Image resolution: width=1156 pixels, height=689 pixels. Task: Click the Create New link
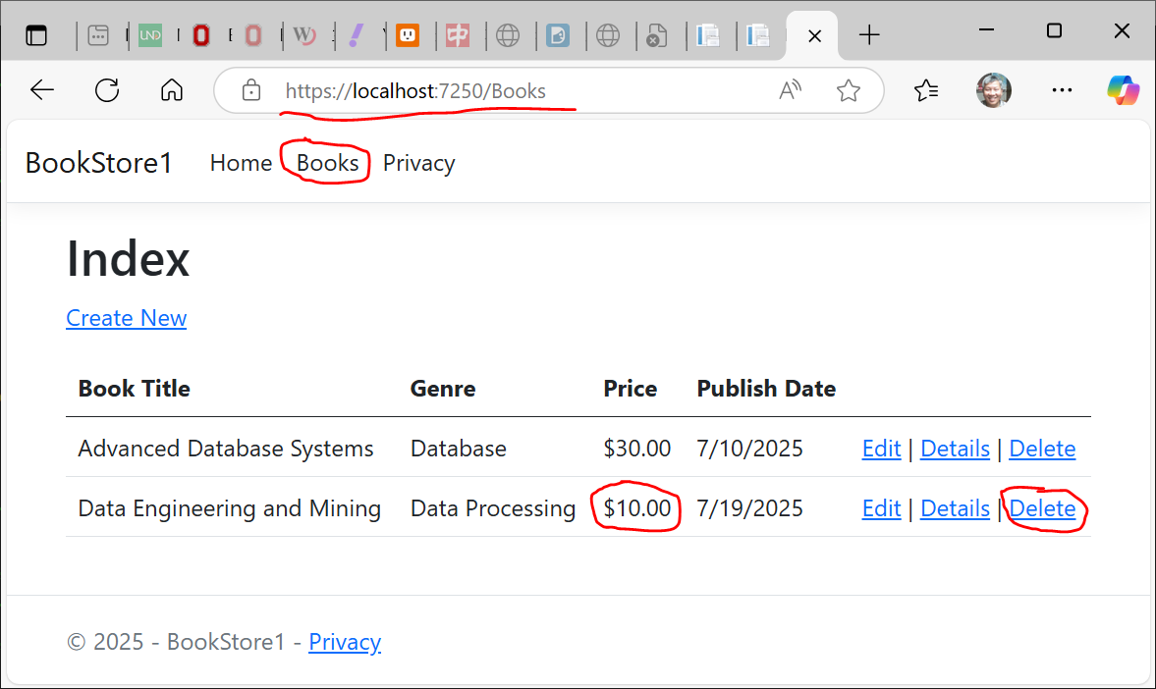click(126, 318)
